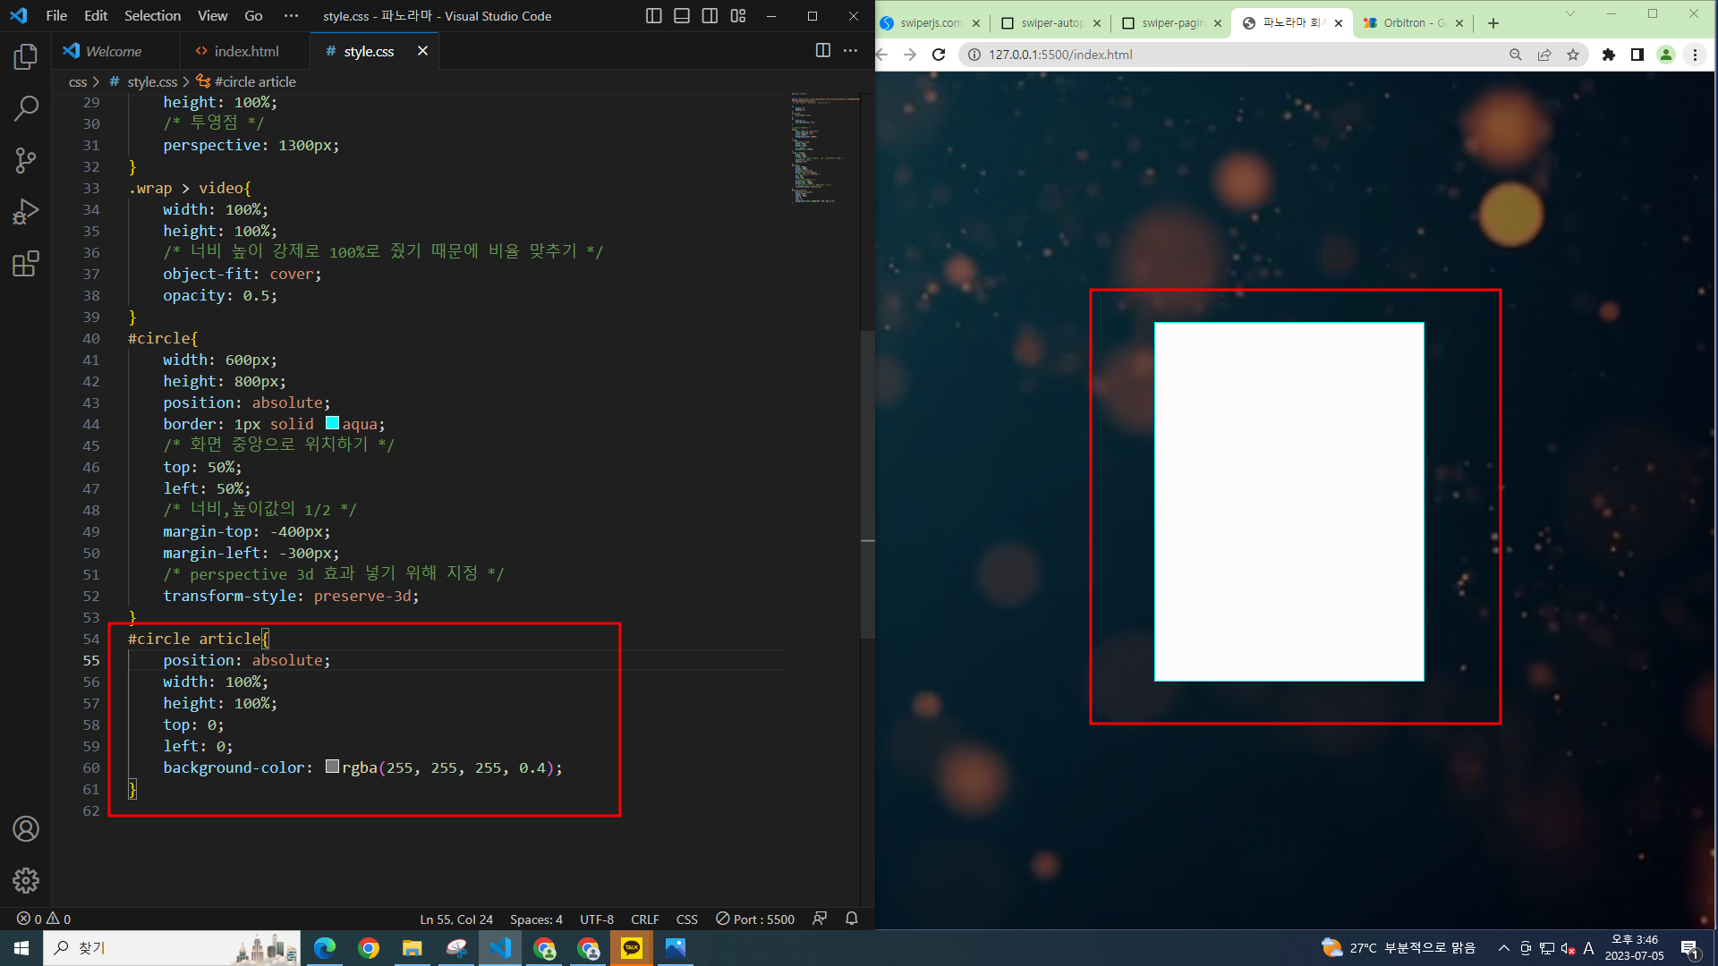This screenshot has width=1718, height=966.
Task: Open the Search view in activity bar
Action: tap(26, 109)
